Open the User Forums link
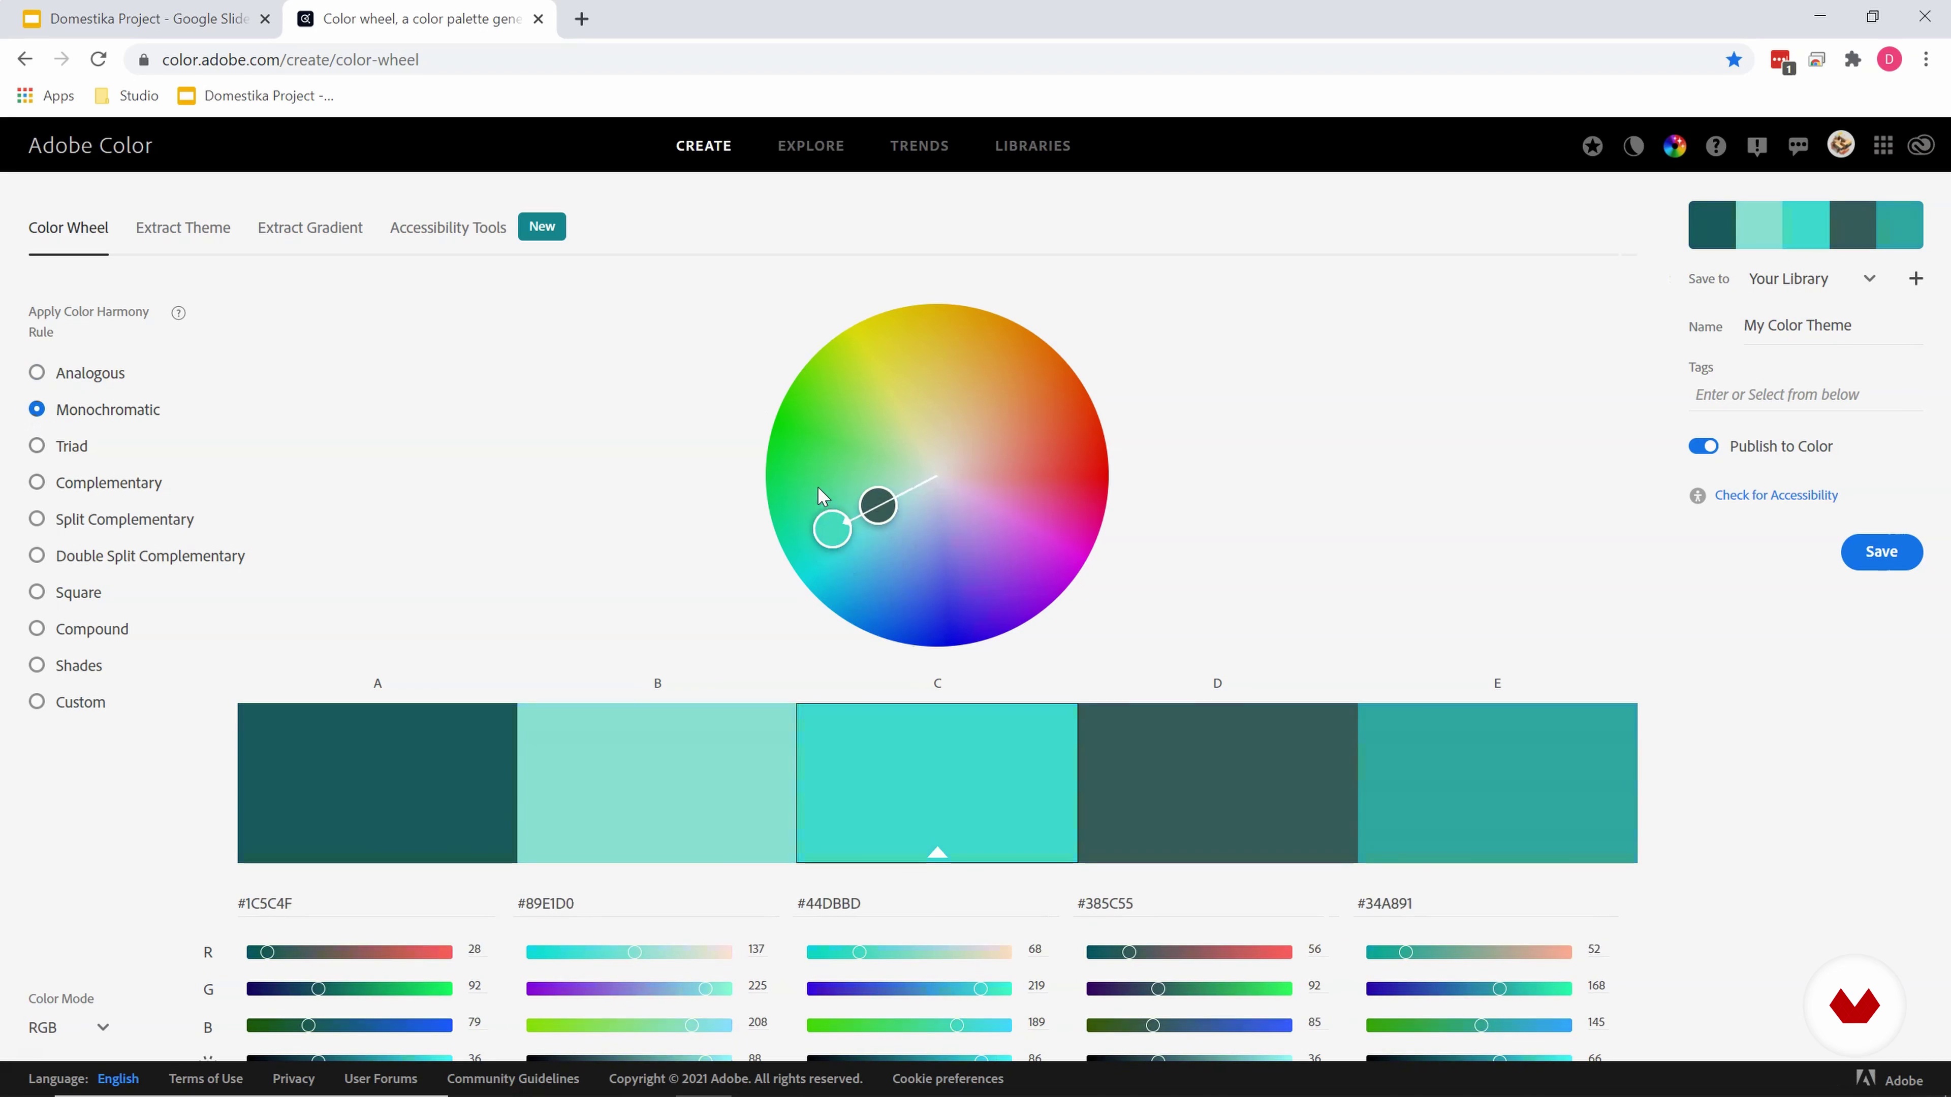The width and height of the screenshot is (1951, 1097). tap(380, 1079)
